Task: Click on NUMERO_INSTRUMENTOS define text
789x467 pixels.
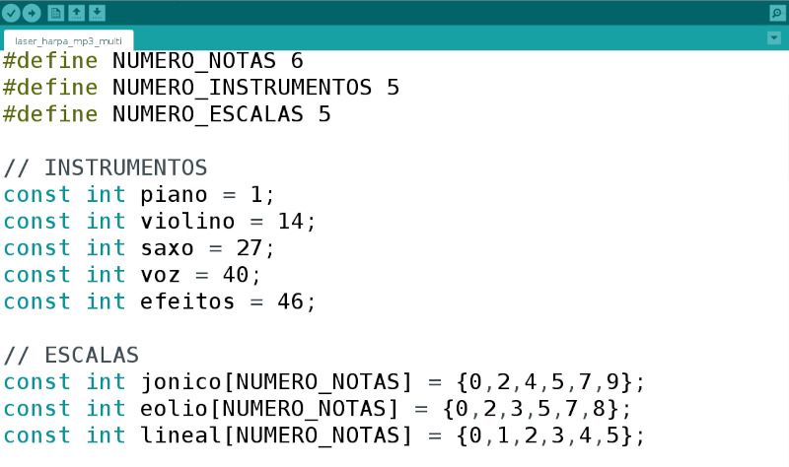Action: click(242, 88)
